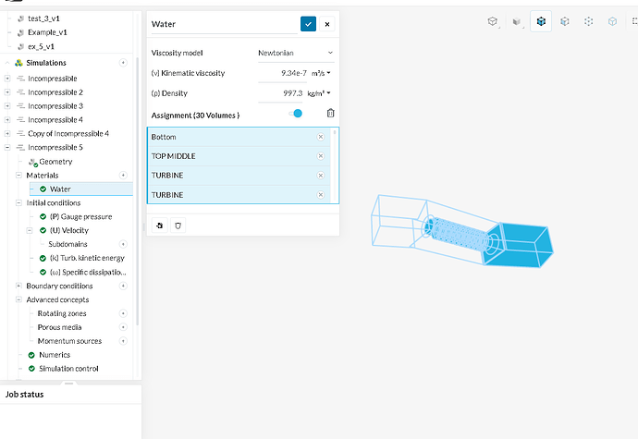Expand the Boundary conditions node
Image resolution: width=638 pixels, height=439 pixels.
point(18,286)
